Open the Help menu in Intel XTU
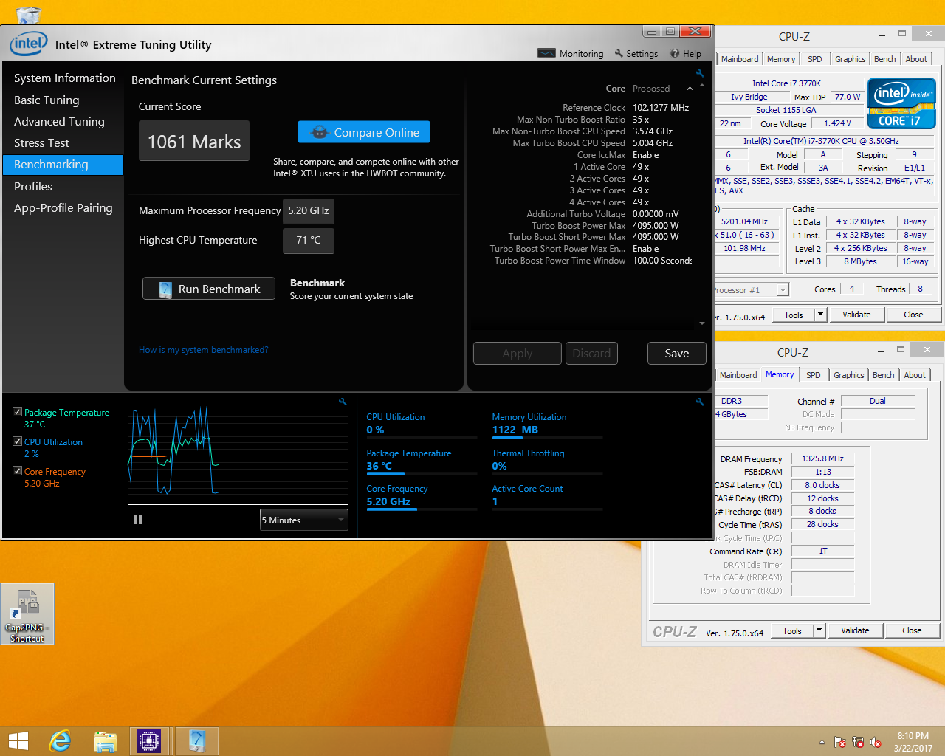This screenshot has height=756, width=945. coord(686,53)
